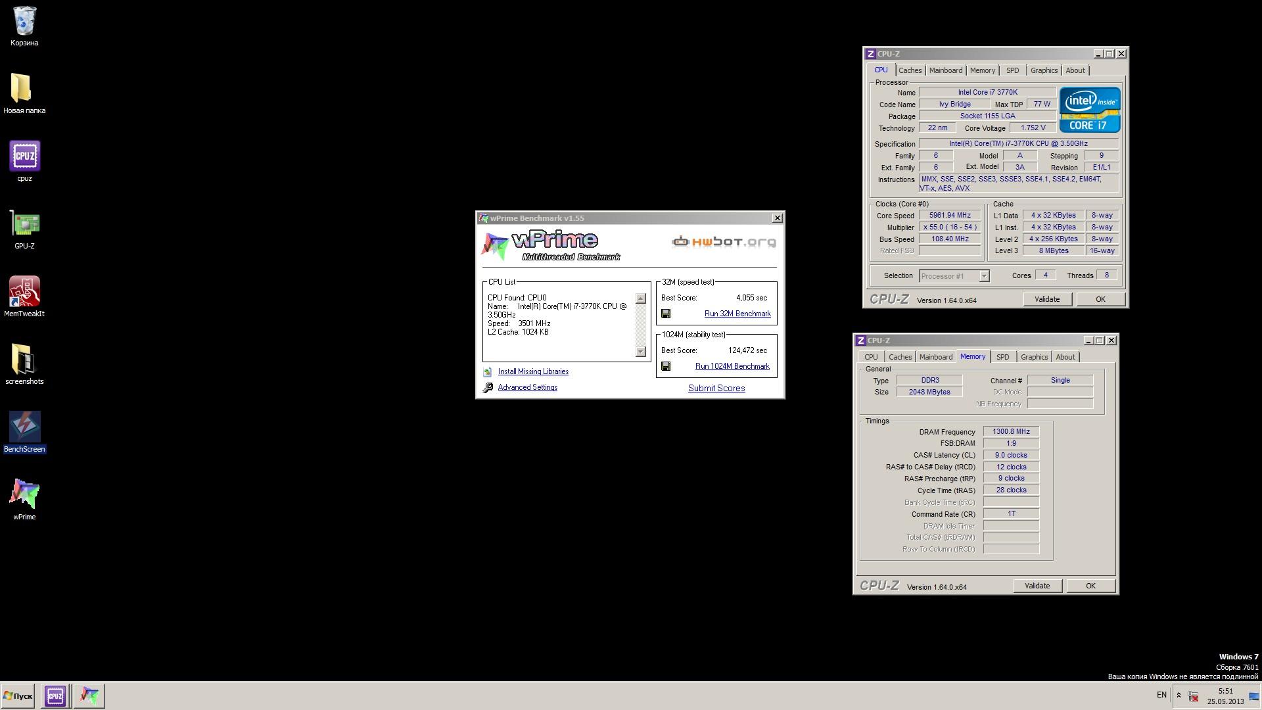This screenshot has height=710, width=1262.
Task: Launch the cpuz desktop shortcut
Action: pos(24,161)
